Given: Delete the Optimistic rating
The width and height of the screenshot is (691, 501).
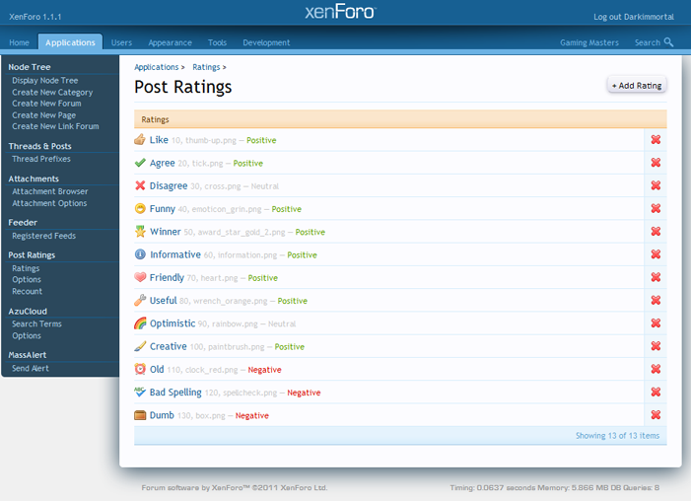Looking at the screenshot, I should point(656,323).
